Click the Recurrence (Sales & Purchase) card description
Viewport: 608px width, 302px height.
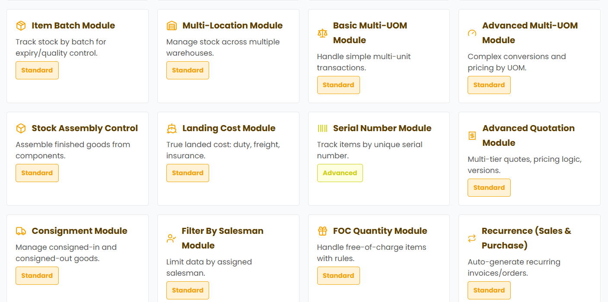pos(514,267)
